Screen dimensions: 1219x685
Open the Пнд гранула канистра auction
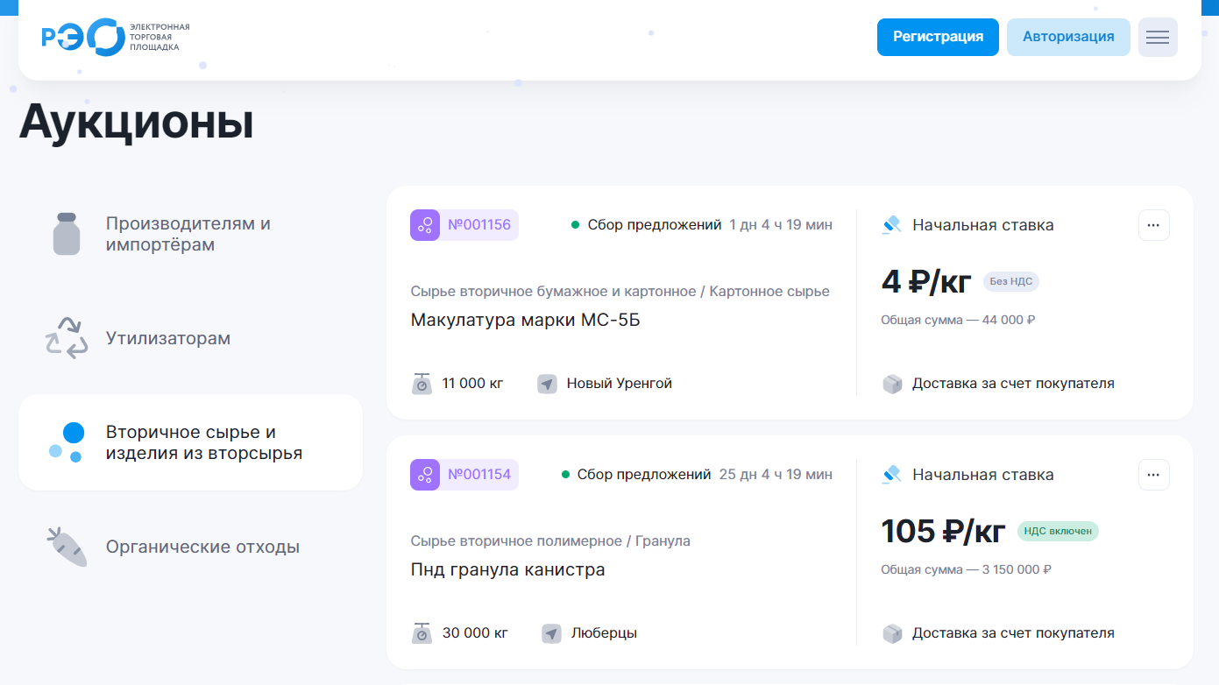click(x=507, y=569)
